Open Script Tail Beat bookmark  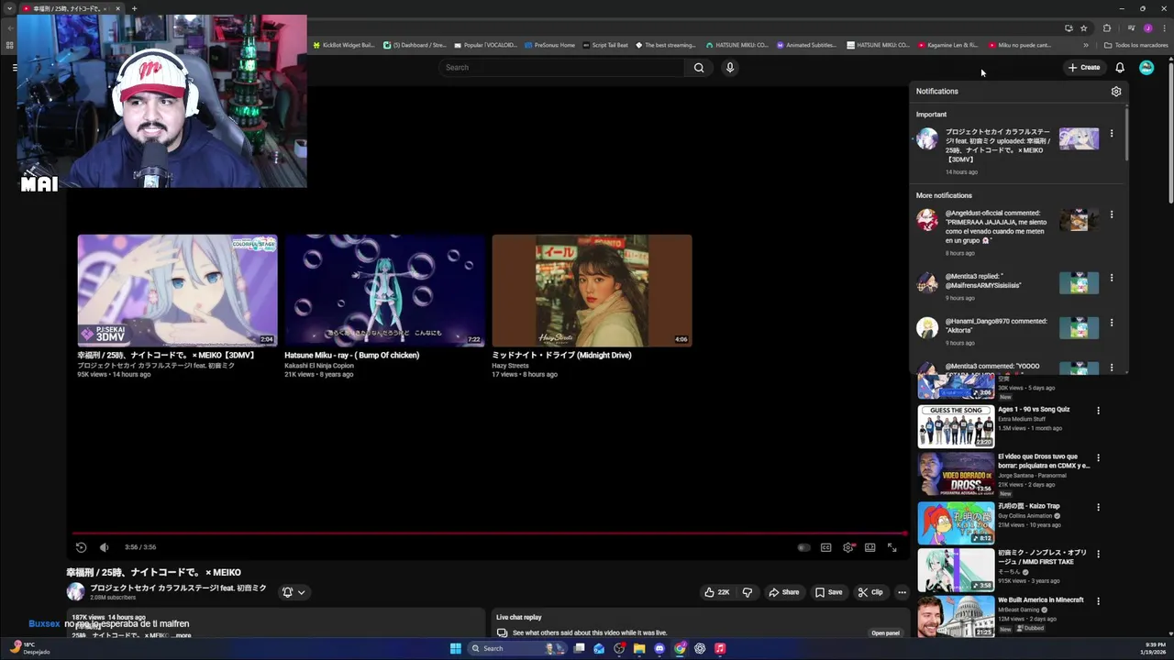click(606, 45)
